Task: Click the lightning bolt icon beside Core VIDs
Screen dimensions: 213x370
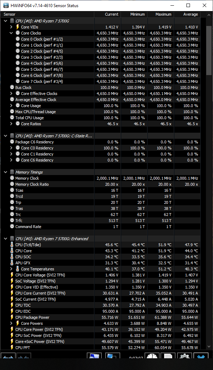Action: (17, 27)
